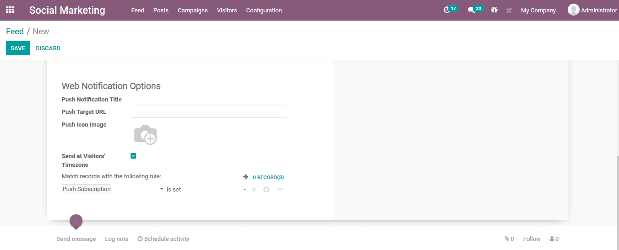The width and height of the screenshot is (619, 250).
Task: Click the SAVE button
Action: 18,48
